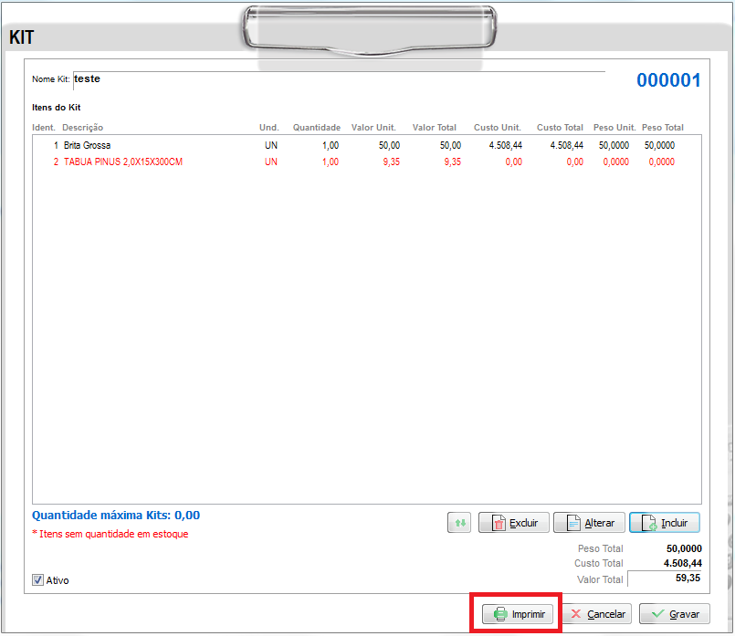
Task: Click the kit number 000001
Action: [x=668, y=80]
